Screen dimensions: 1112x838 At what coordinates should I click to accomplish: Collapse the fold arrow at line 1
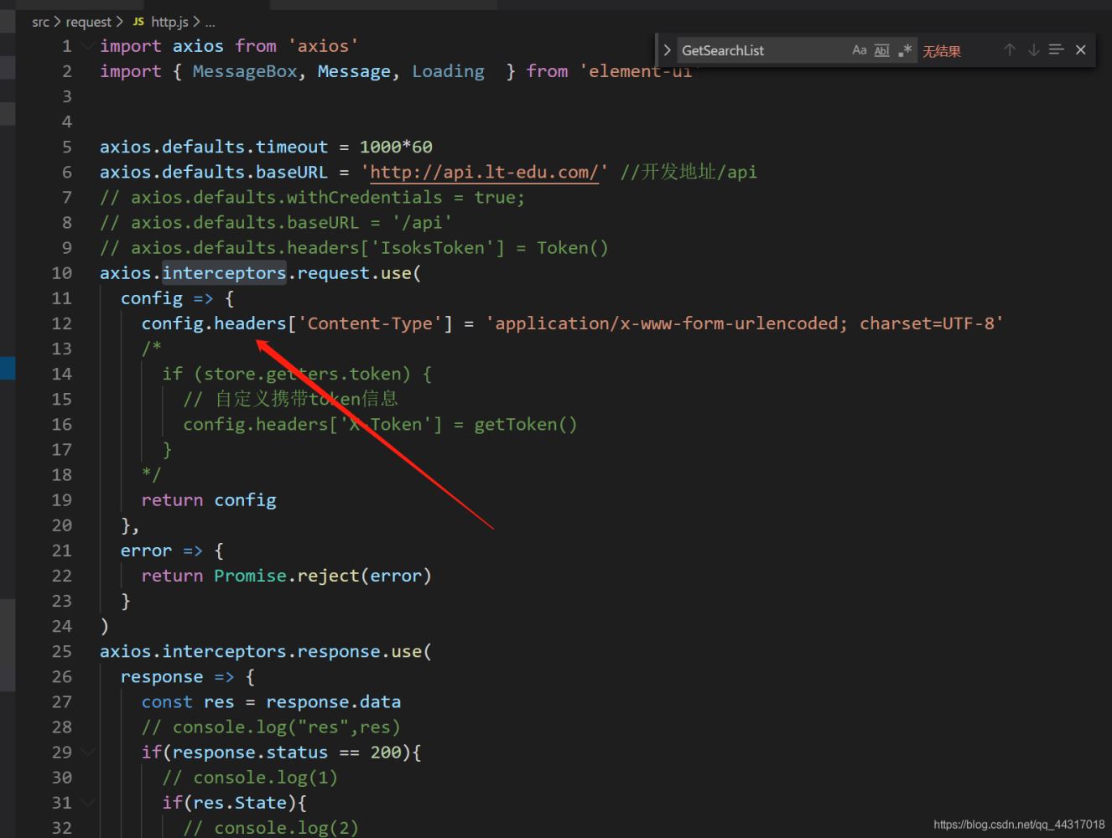point(88,46)
